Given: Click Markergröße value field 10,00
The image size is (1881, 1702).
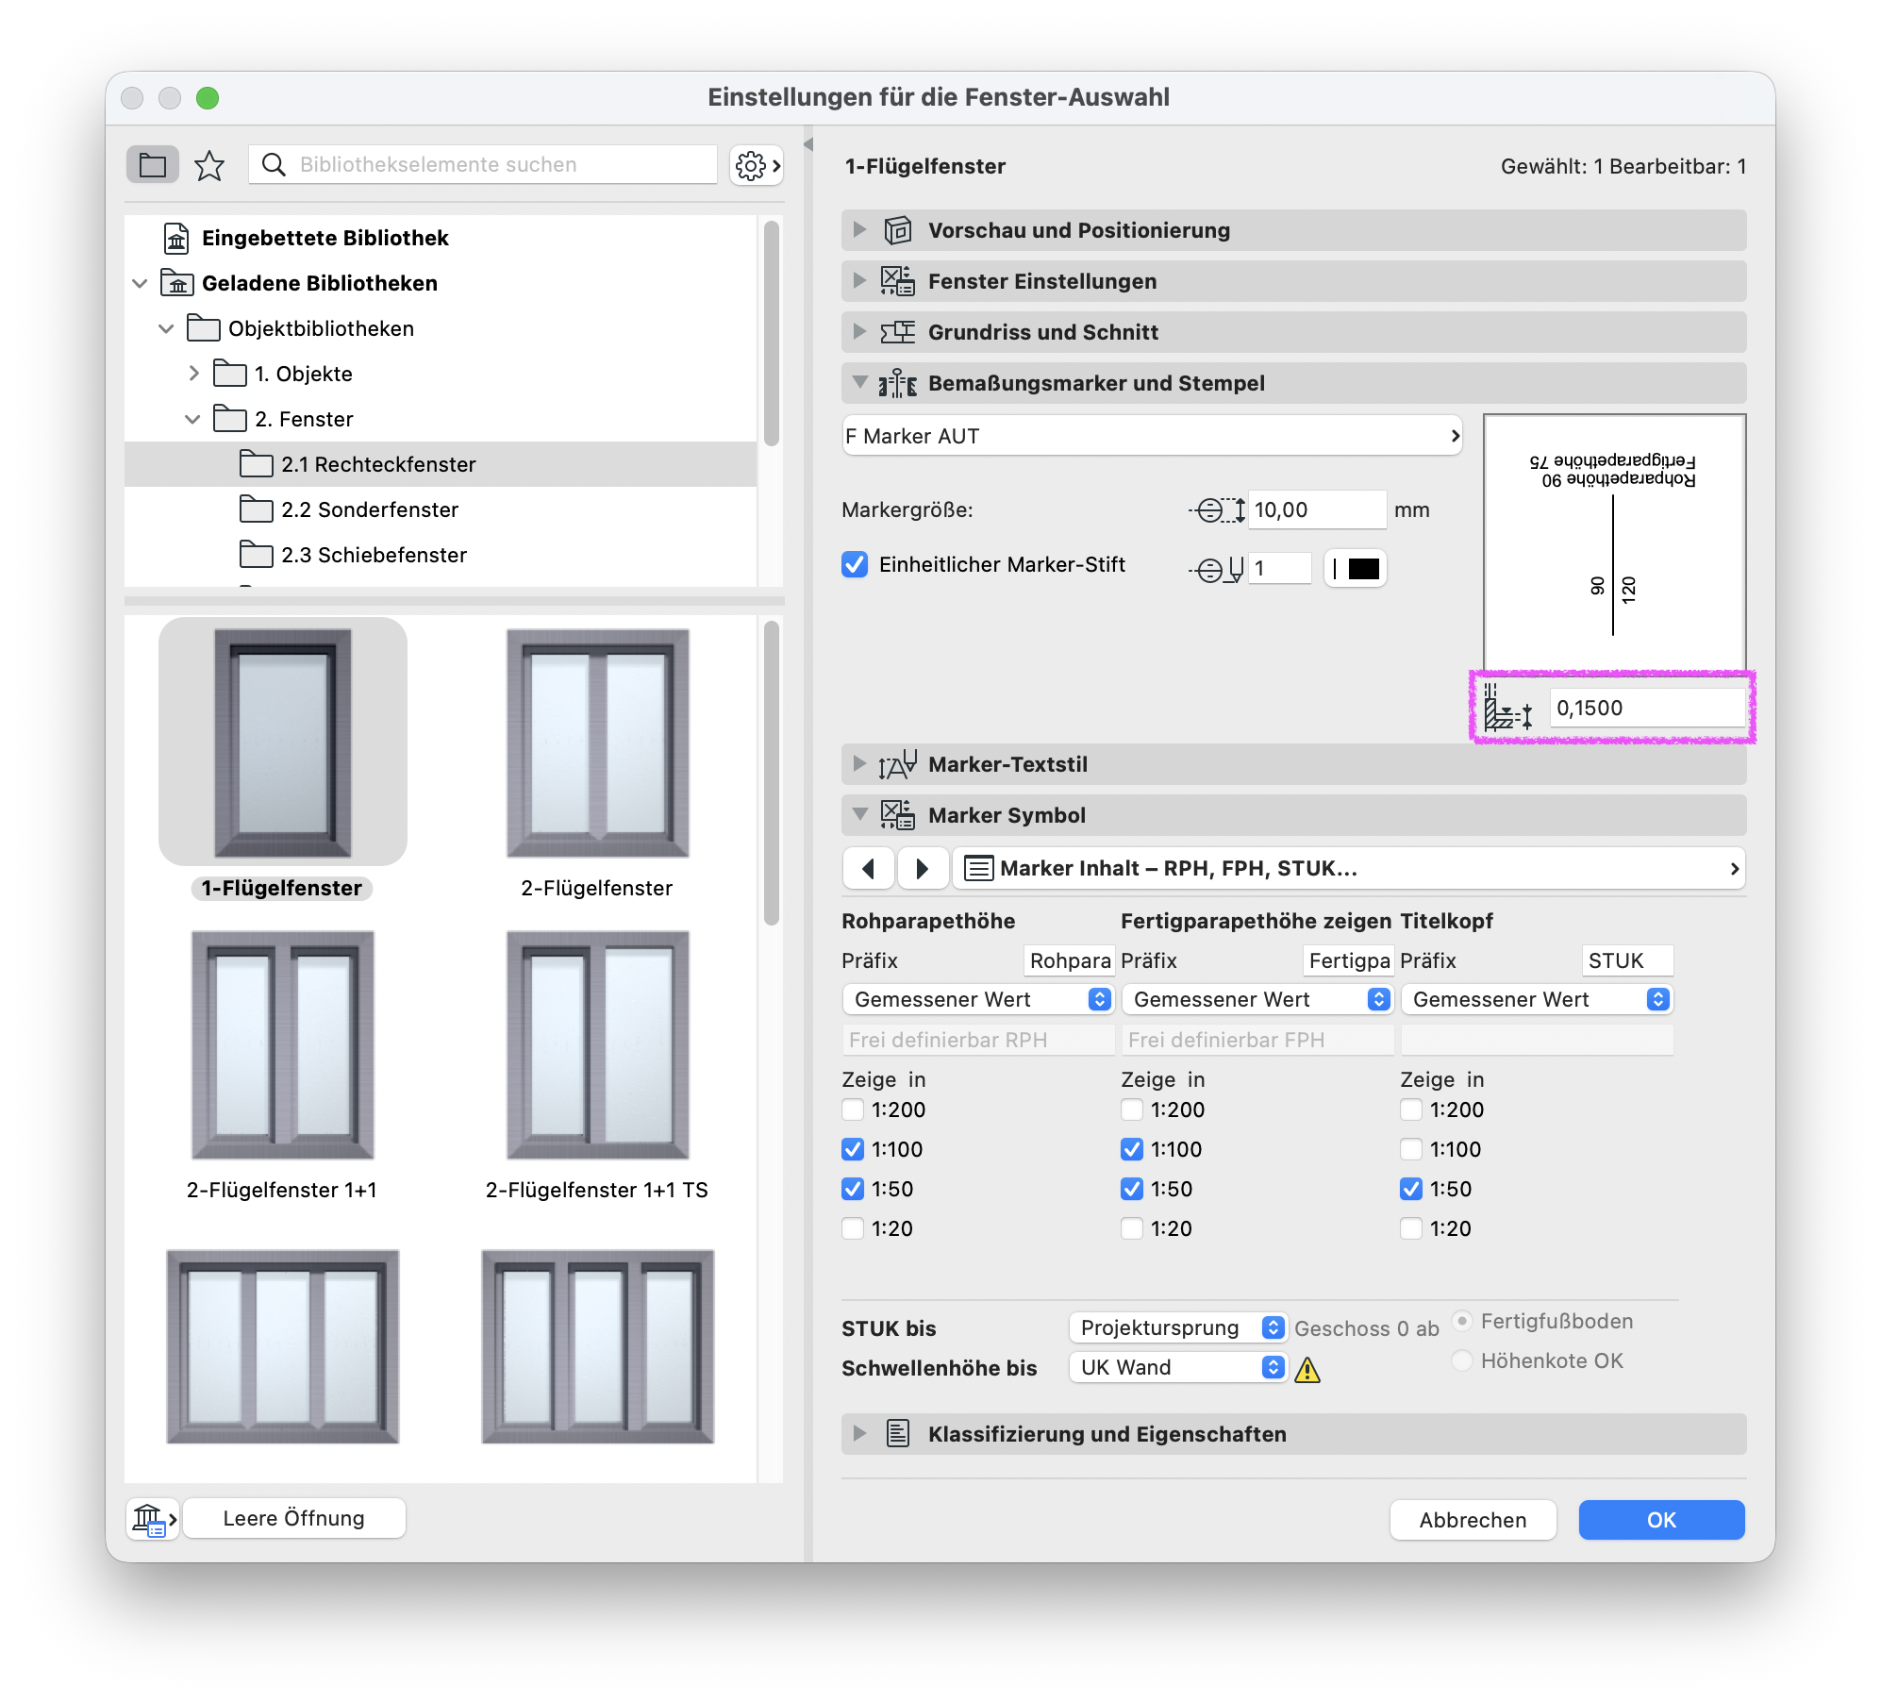Looking at the screenshot, I should click(1317, 510).
